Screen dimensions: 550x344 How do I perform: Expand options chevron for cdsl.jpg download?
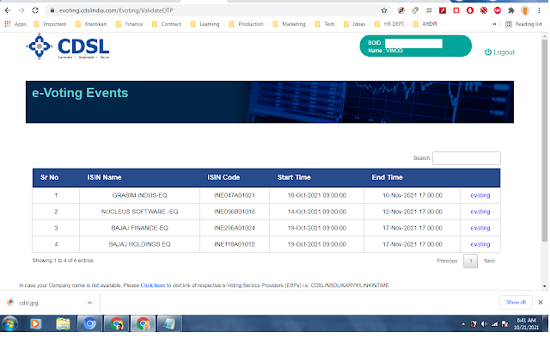pos(89,303)
